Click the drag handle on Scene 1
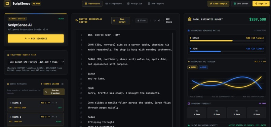This screenshot has width=271, height=127. pyautogui.click(x=10, y=103)
